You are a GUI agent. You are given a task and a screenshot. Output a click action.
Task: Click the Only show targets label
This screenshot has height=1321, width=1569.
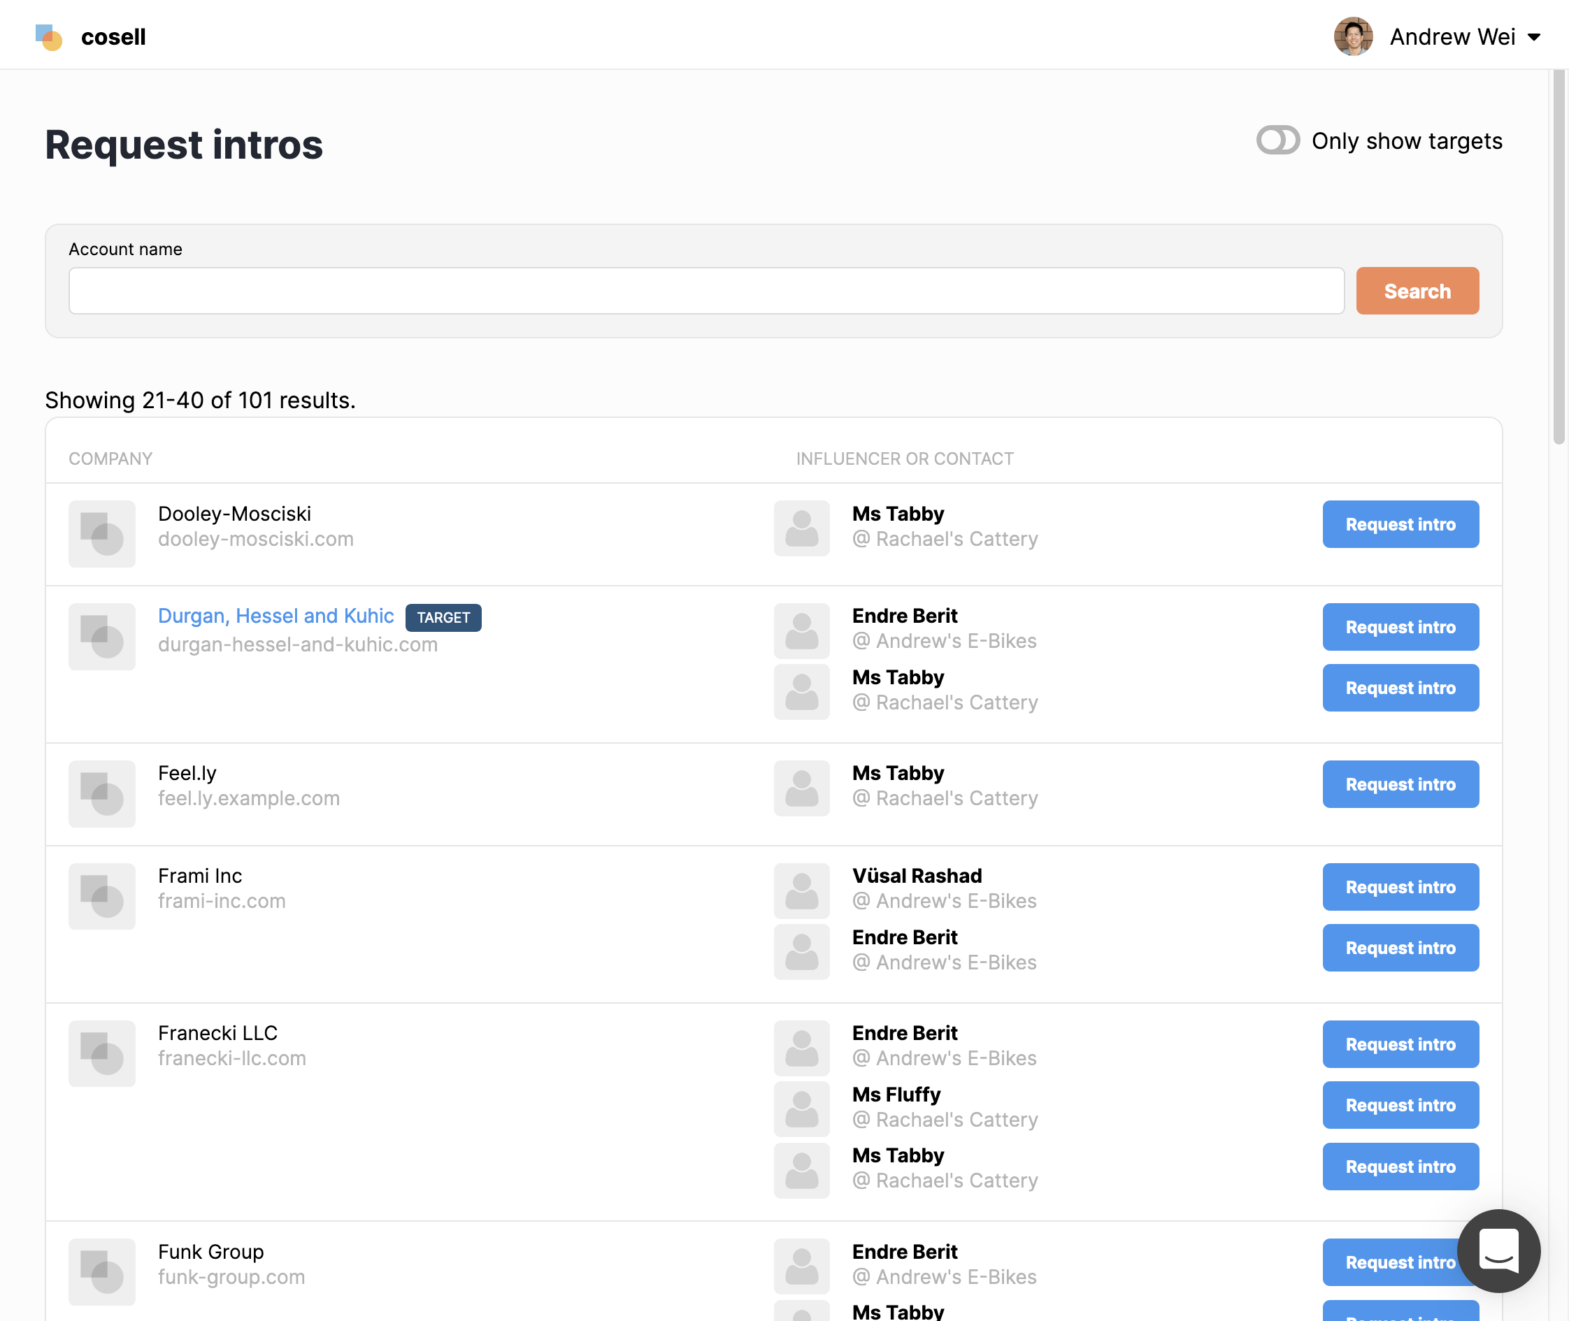(1406, 140)
